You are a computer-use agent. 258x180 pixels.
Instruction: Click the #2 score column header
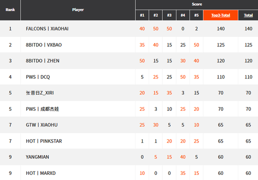pyautogui.click(x=156, y=15)
